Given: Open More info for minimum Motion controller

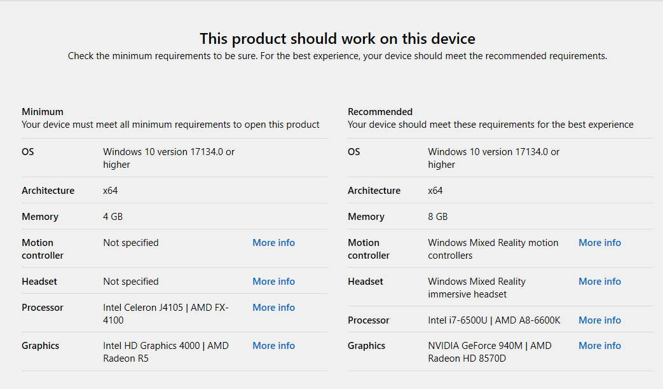Looking at the screenshot, I should (x=273, y=243).
